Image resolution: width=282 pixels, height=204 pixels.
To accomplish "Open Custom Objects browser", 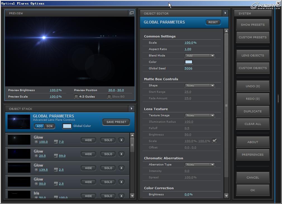I will (x=253, y=68).
